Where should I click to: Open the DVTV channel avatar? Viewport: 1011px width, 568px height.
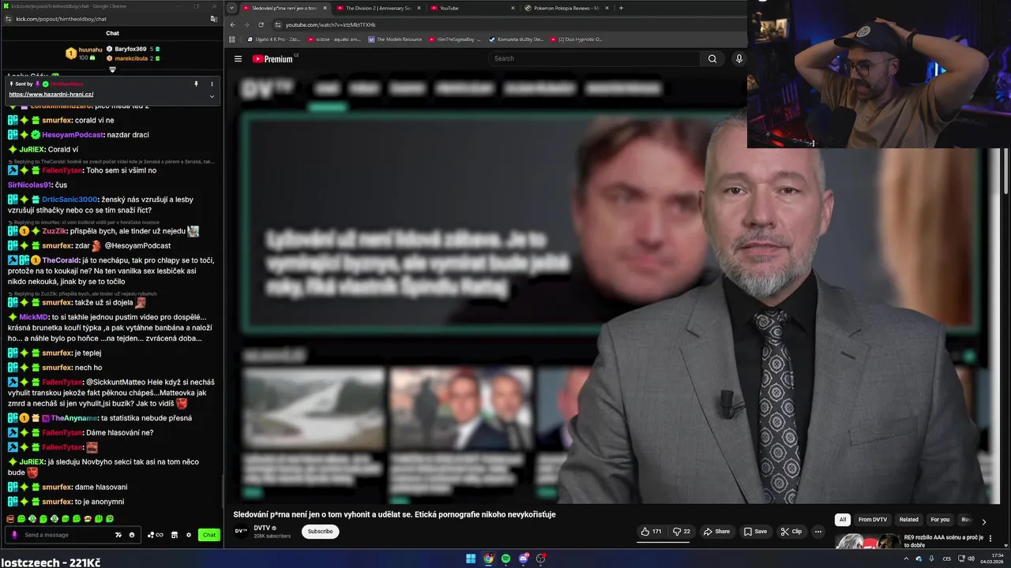(x=241, y=531)
